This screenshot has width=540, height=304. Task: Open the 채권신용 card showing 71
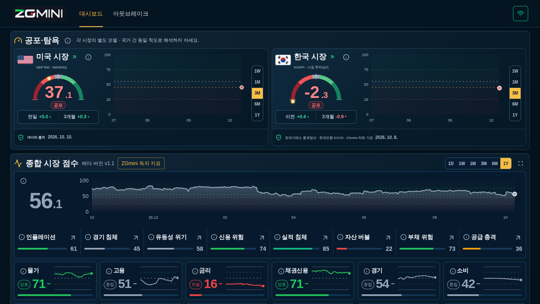click(x=313, y=280)
